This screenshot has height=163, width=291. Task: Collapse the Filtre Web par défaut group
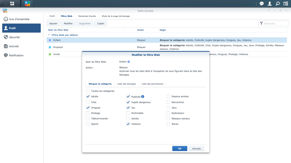[x=49, y=35]
